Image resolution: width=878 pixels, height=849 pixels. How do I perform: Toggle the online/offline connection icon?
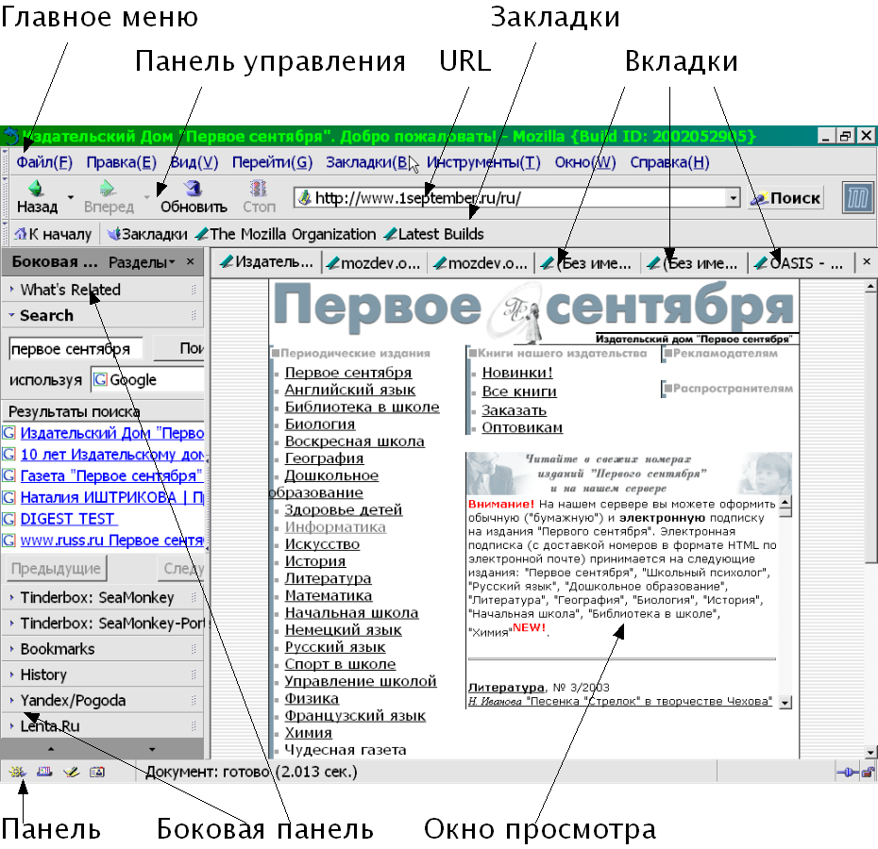point(845,773)
